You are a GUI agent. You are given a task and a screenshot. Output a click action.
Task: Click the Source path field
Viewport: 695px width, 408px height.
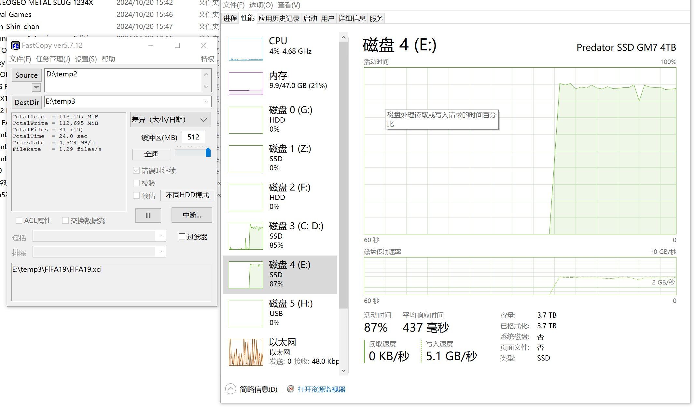click(124, 80)
